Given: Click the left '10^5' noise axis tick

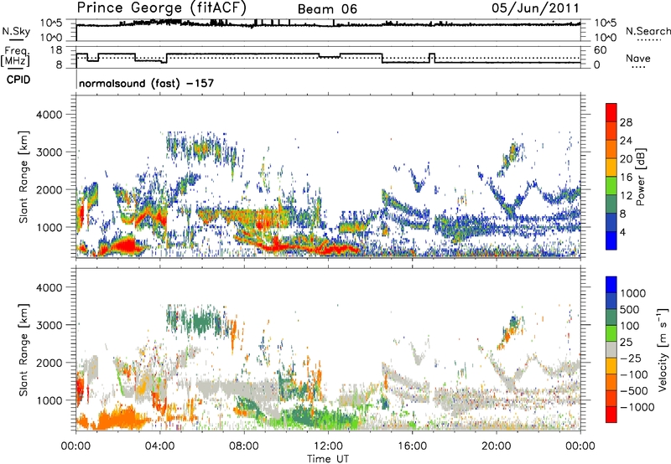Looking at the screenshot, I should 51,23.
